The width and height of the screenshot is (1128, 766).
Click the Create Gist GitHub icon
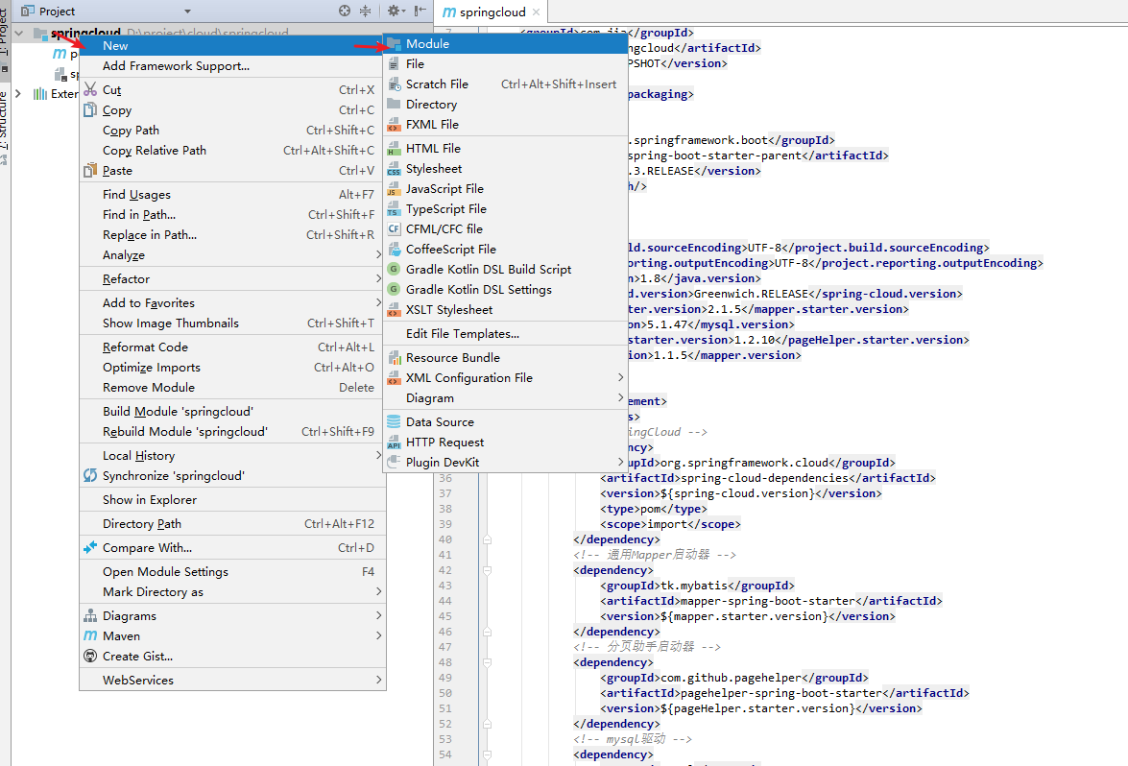(x=90, y=656)
